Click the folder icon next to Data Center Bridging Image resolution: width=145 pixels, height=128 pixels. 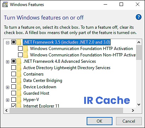click(x=19, y=80)
